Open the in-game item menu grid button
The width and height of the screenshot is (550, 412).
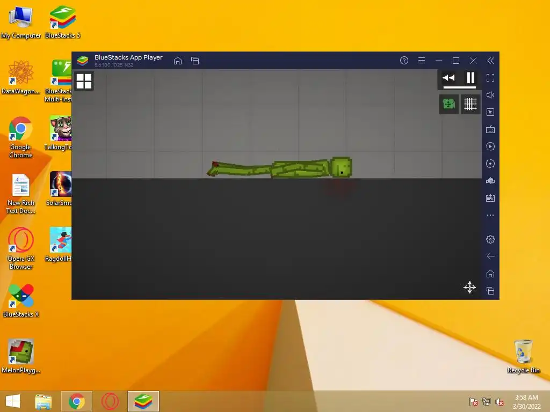click(x=84, y=81)
